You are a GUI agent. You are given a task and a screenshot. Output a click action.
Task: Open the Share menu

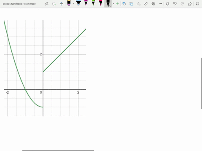tap(190, 4)
